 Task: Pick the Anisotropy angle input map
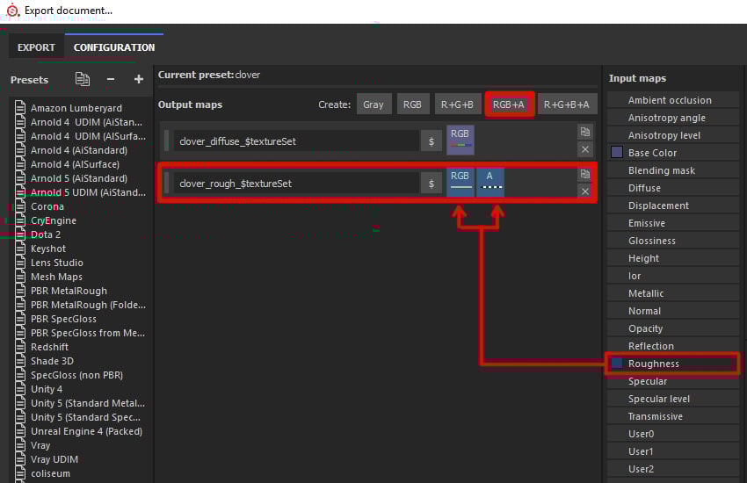[x=673, y=118]
